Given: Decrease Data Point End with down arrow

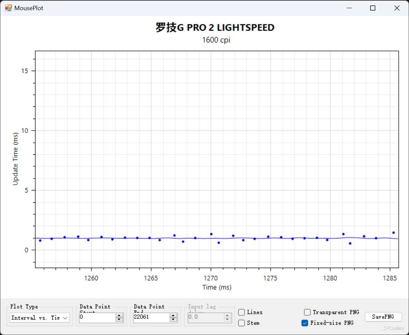Looking at the screenshot, I should tap(174, 320).
